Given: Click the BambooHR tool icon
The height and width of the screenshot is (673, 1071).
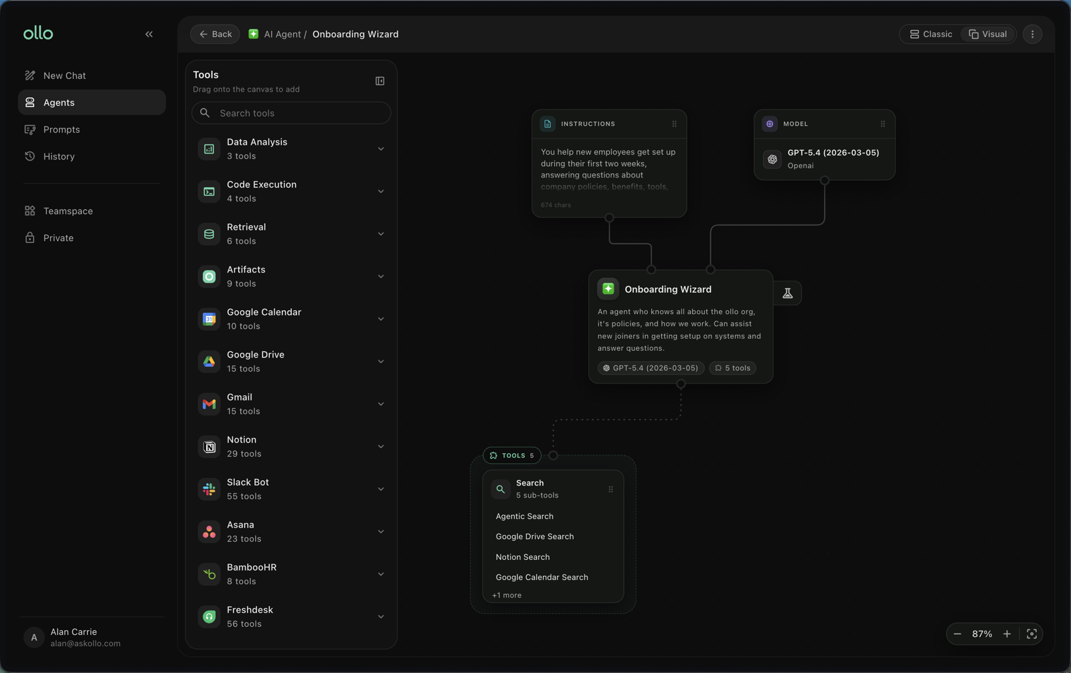Looking at the screenshot, I should [x=210, y=574].
